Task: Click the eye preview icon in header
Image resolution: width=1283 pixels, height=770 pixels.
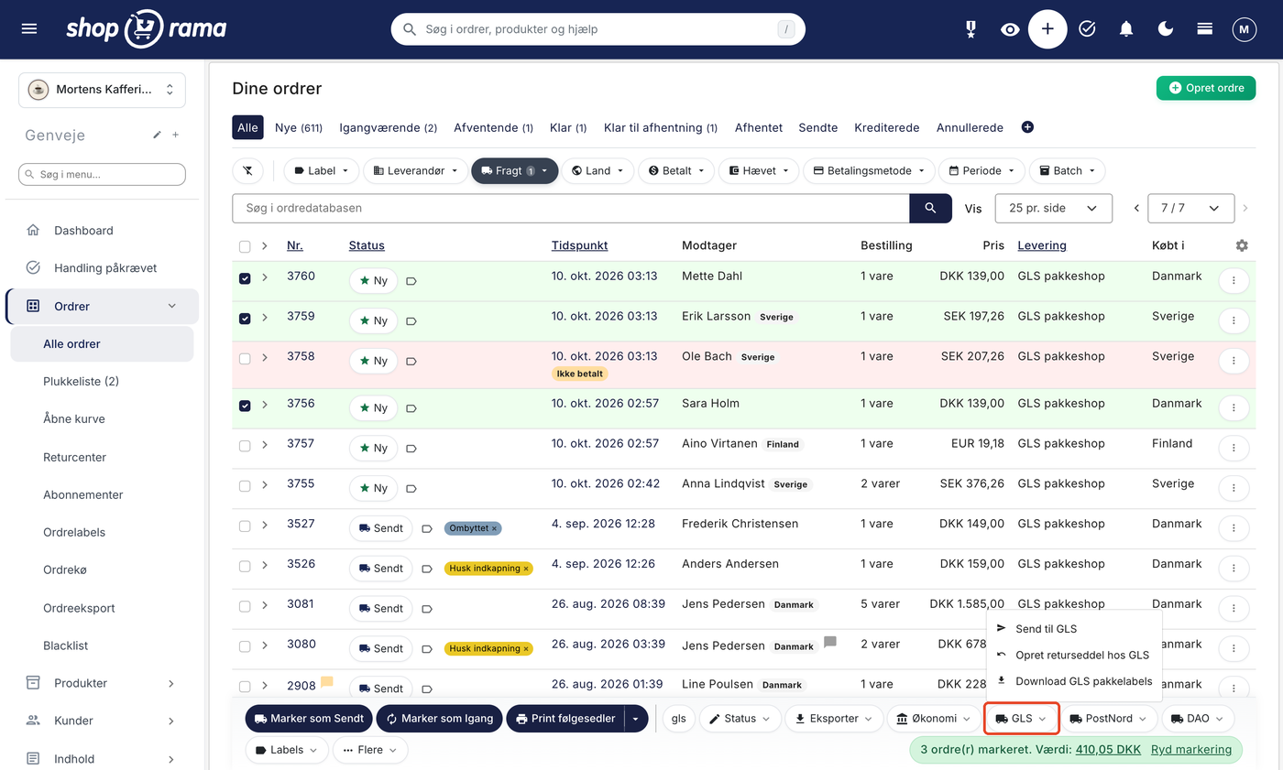Action: tap(1010, 29)
